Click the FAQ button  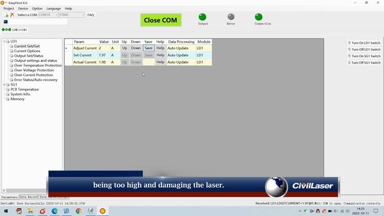[91, 15]
